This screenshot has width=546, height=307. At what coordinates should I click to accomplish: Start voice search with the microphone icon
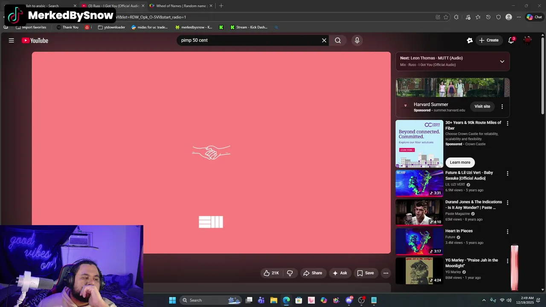click(x=357, y=41)
